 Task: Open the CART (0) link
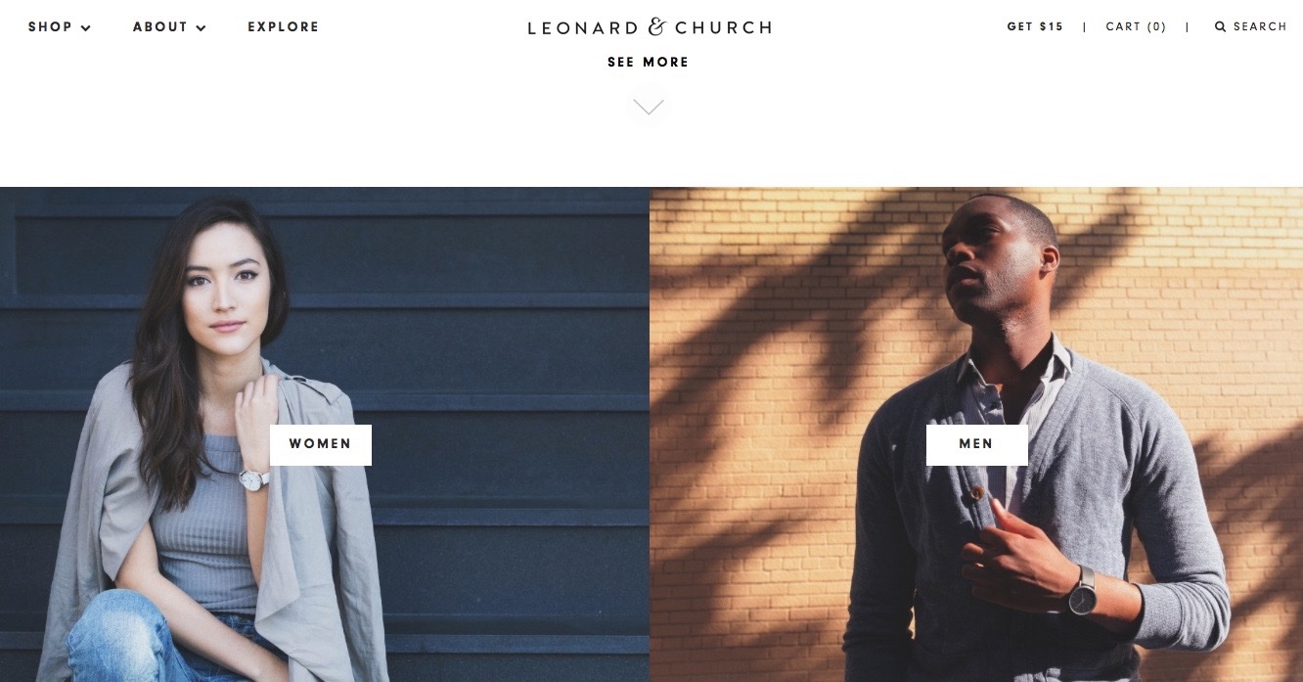[1137, 26]
